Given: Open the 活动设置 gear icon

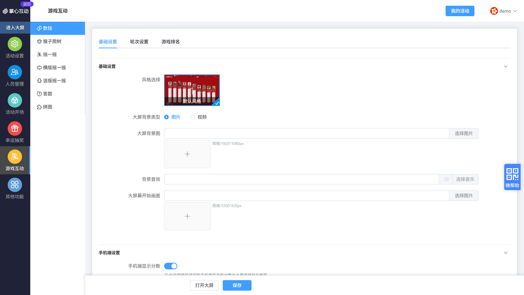Looking at the screenshot, I should (15, 44).
